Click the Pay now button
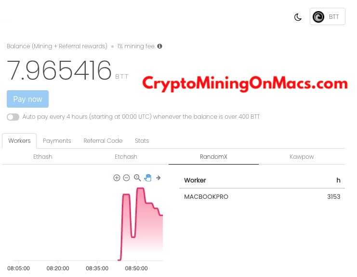This screenshot has height=277, width=357. 27,99
